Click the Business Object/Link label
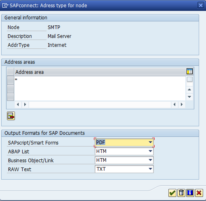The width and height of the screenshot is (206, 201). (x=31, y=161)
